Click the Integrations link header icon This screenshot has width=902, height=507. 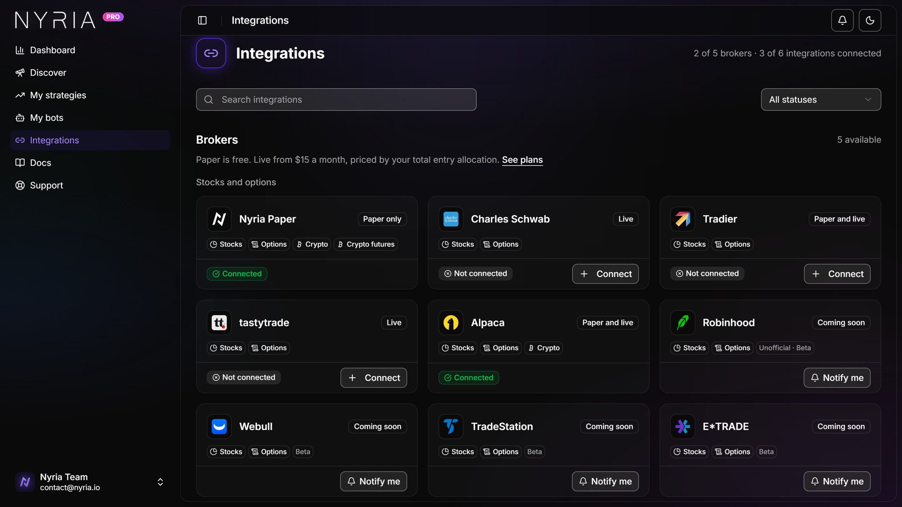pyautogui.click(x=211, y=53)
